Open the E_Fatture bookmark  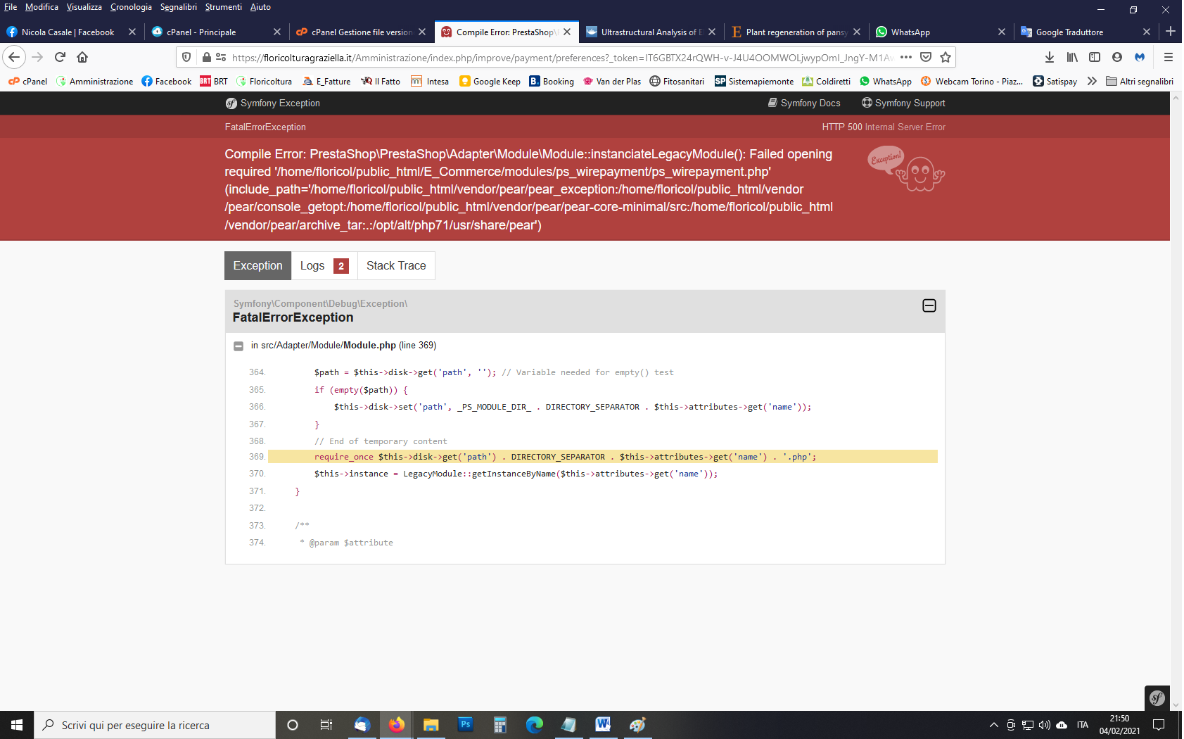[x=326, y=81]
